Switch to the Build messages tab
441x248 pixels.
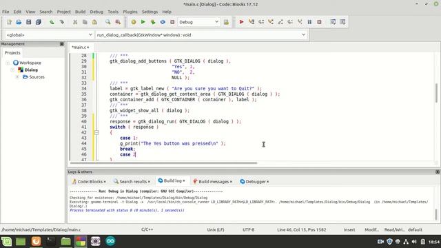[213, 182]
